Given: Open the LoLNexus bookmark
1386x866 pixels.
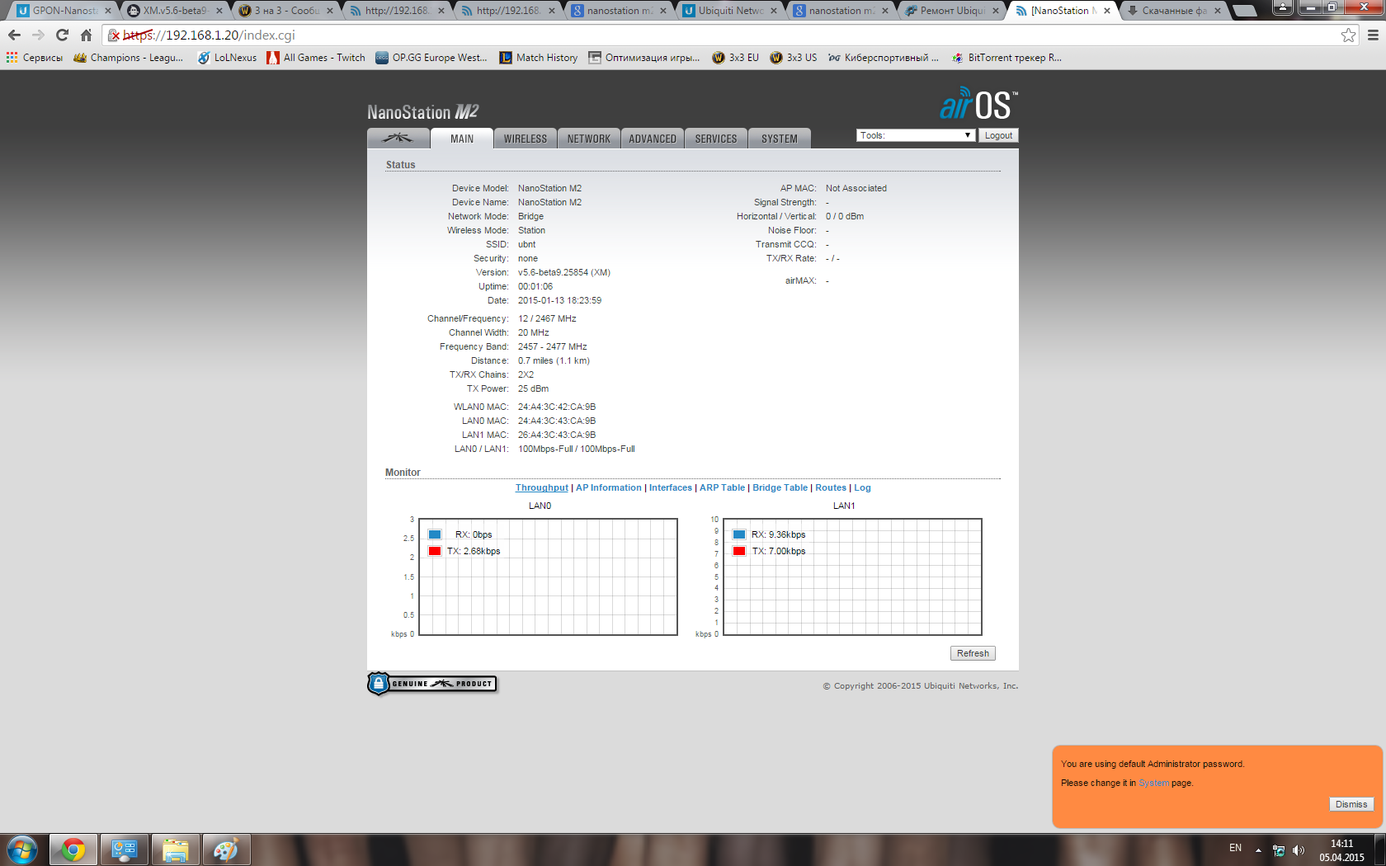Looking at the screenshot, I should pos(227,58).
